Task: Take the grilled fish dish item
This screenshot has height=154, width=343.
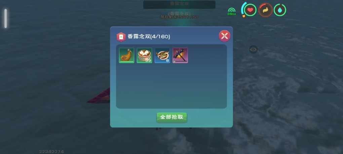Action: (x=162, y=55)
